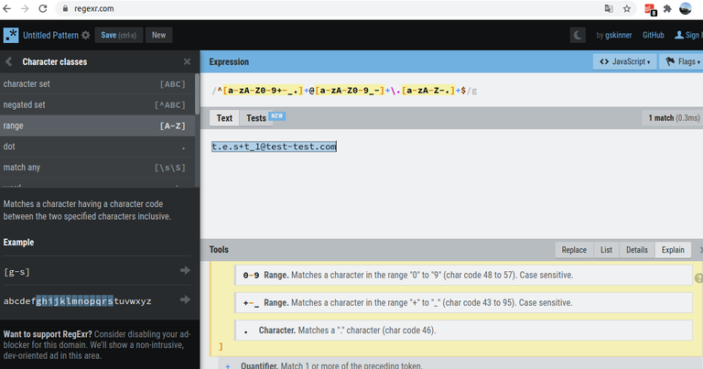Open the JavaScript engine dropdown
The width and height of the screenshot is (703, 369).
click(624, 61)
